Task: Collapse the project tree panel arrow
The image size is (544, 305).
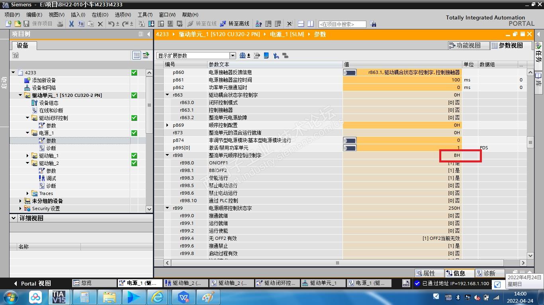Action: [x=148, y=34]
